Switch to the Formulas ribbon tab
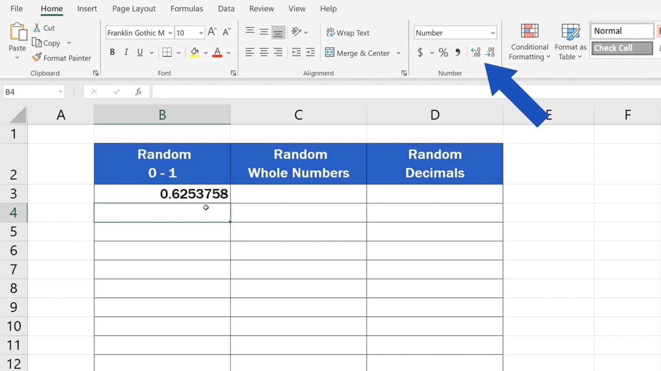 pos(187,9)
